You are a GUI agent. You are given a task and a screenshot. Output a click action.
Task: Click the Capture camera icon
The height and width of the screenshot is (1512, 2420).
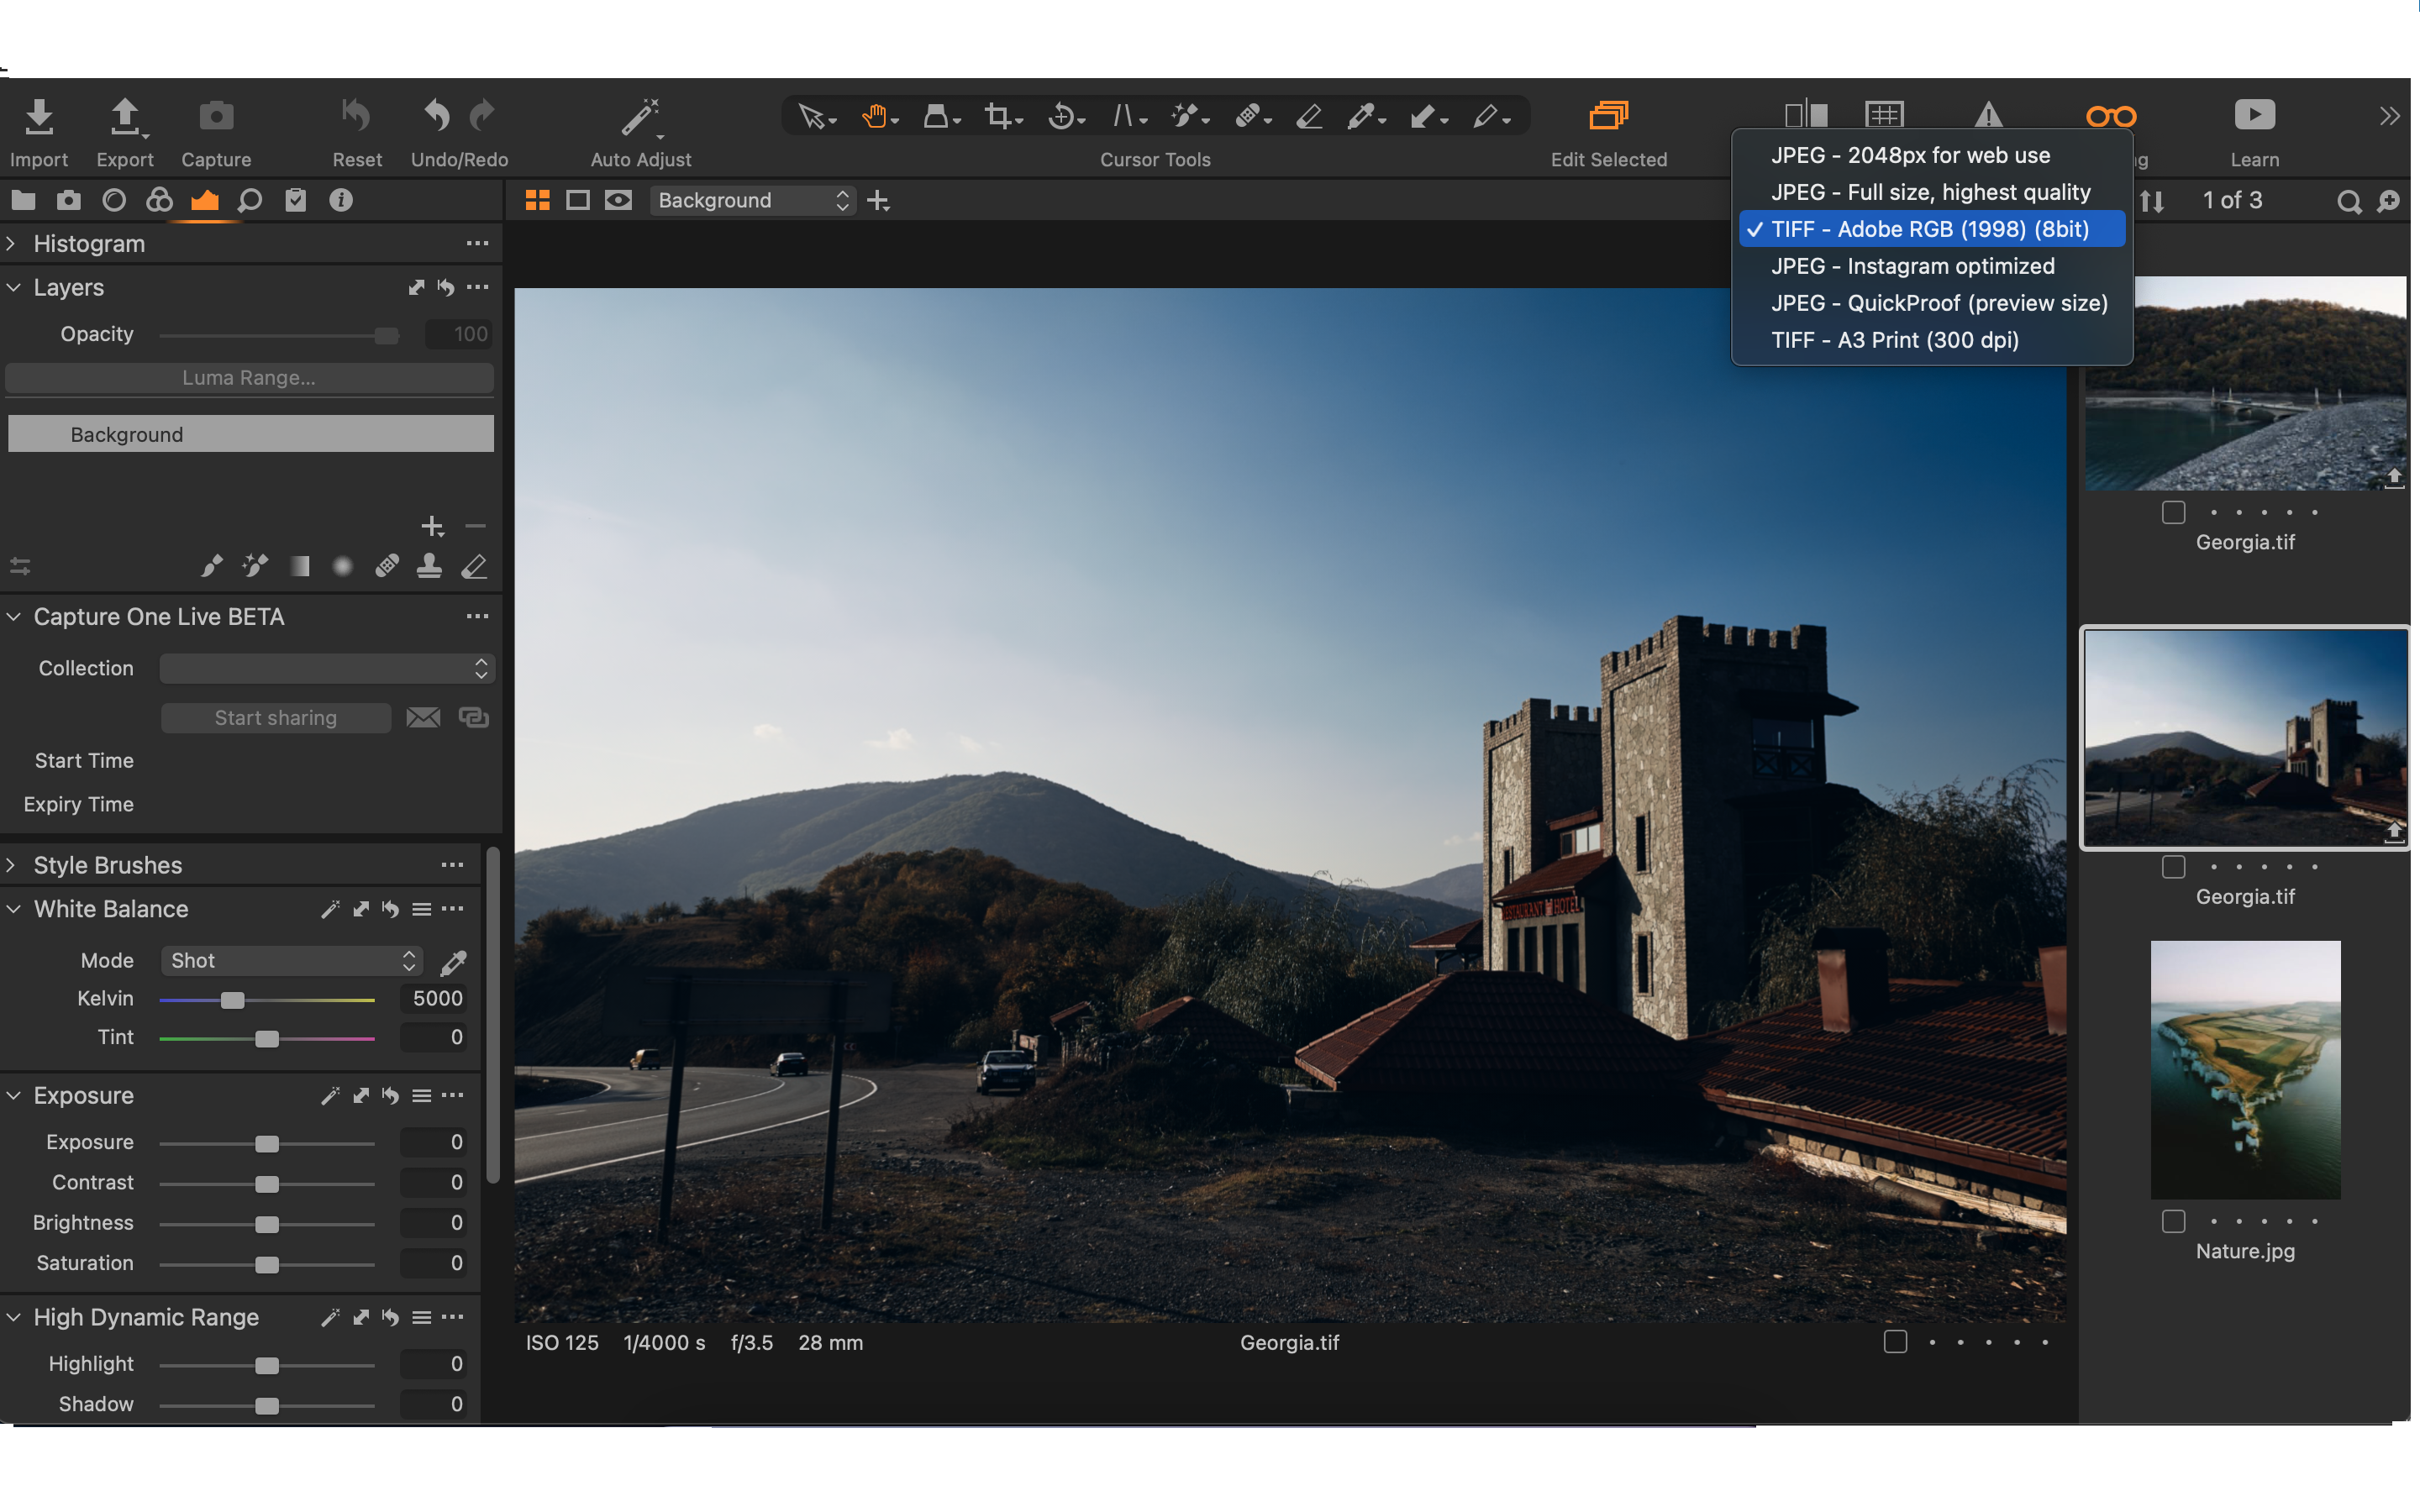pos(216,116)
